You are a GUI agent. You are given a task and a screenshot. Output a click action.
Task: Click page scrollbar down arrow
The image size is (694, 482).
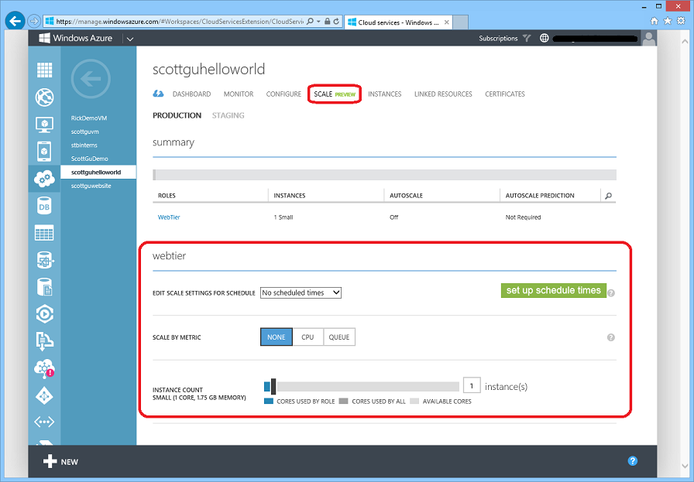(684, 466)
